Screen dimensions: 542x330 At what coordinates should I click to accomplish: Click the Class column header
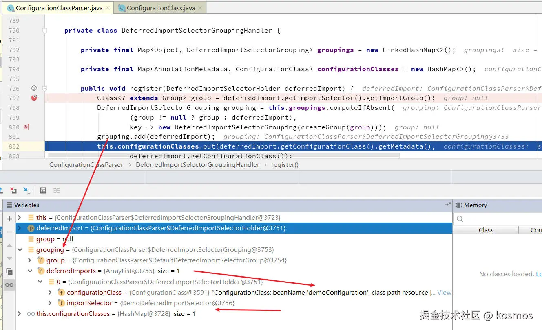pyautogui.click(x=486, y=230)
